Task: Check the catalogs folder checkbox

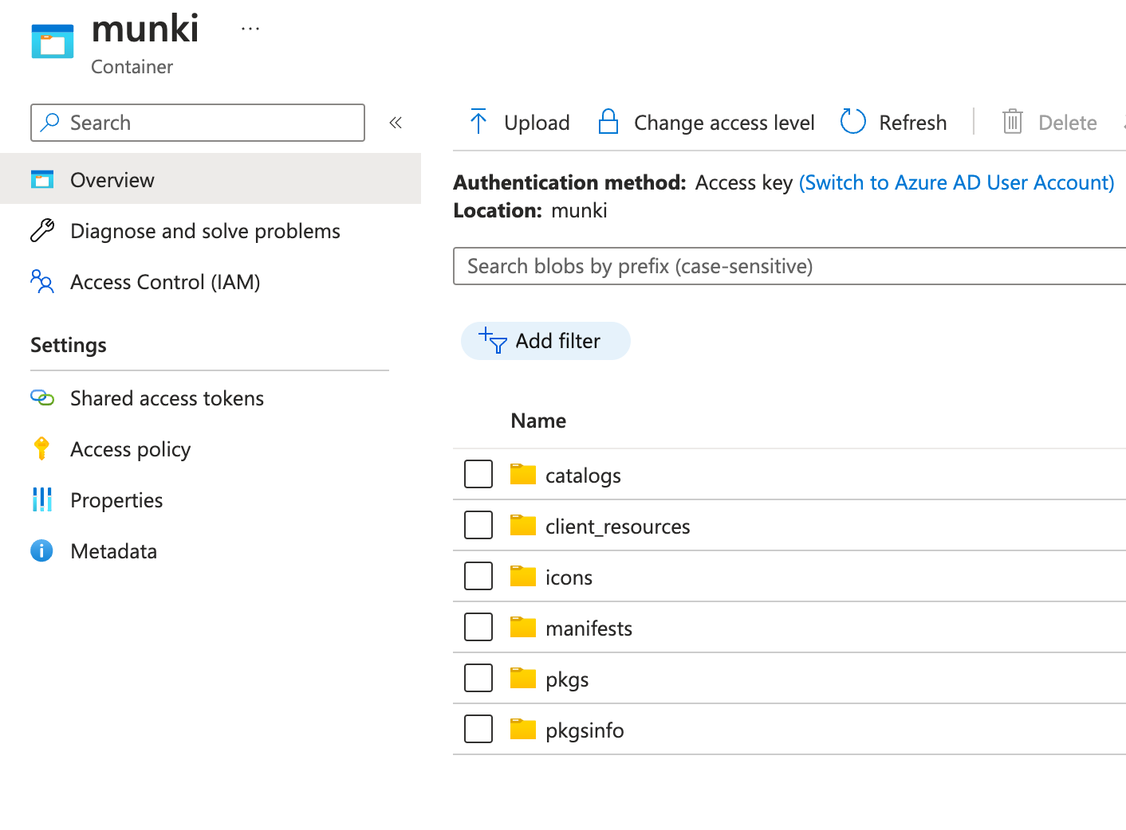Action: pyautogui.click(x=478, y=474)
